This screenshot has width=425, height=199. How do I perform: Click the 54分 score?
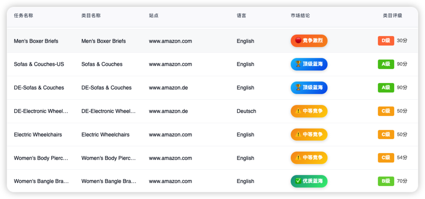tap(402, 158)
